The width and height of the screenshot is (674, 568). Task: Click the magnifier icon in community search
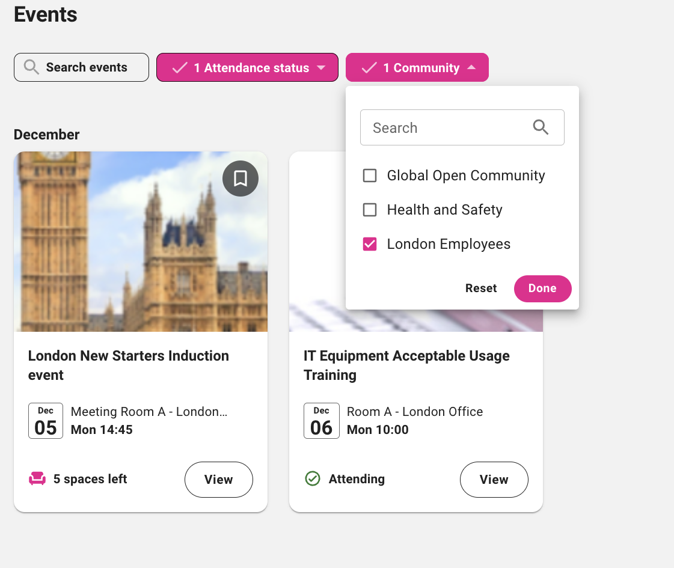click(x=541, y=127)
